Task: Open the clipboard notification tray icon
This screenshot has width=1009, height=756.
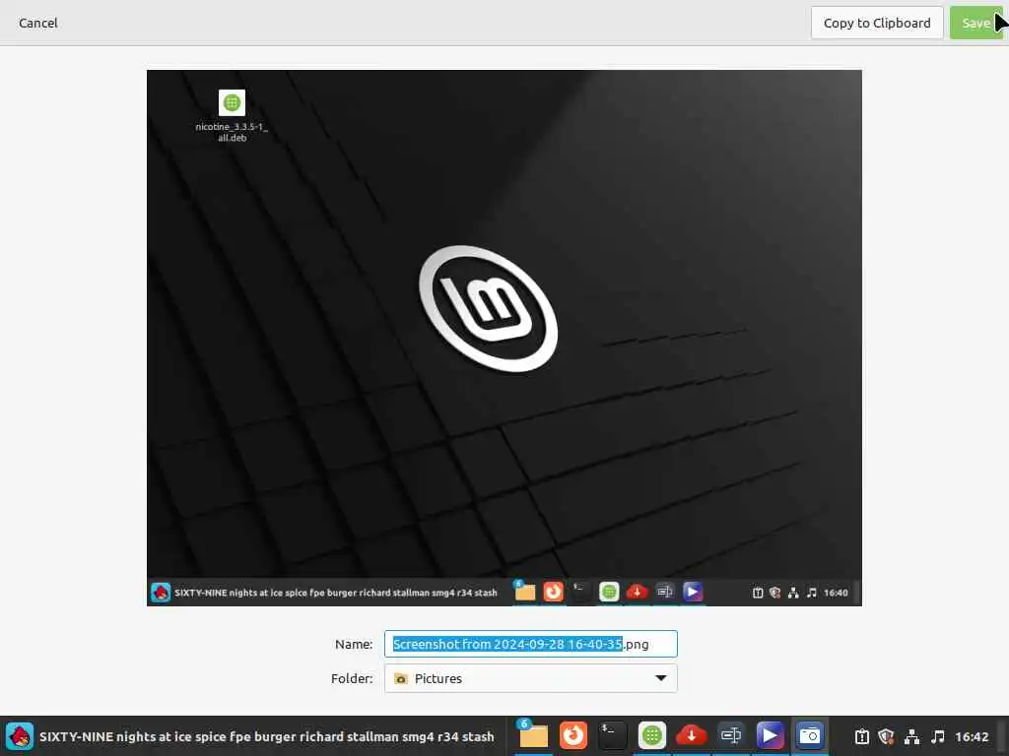Action: tap(861, 736)
